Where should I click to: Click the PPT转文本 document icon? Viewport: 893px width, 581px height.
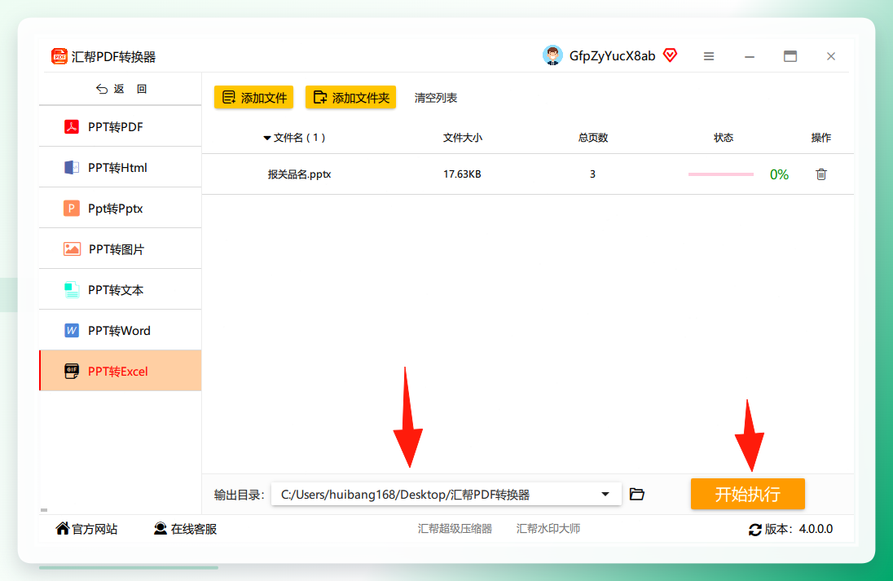(71, 290)
